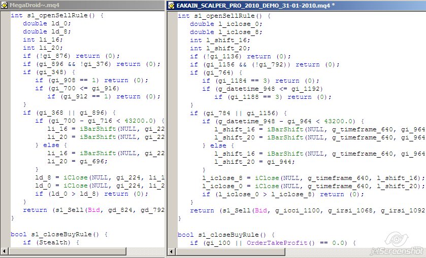
Task: Click 'return (s1_Sell(Bid, g_icci_1100' line
Action: pos(307,211)
